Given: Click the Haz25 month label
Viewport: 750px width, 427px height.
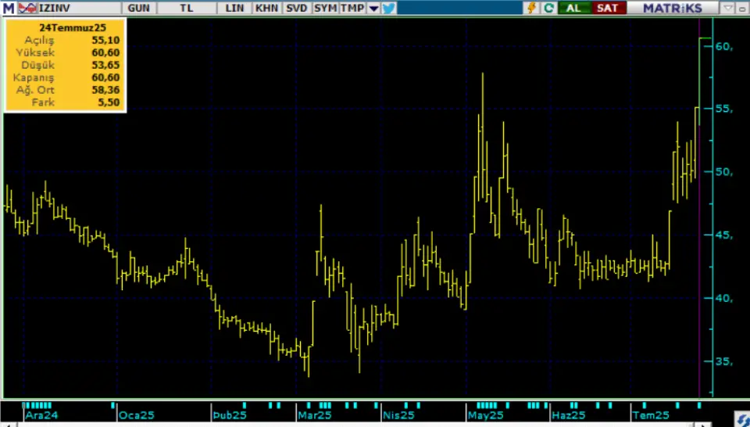Looking at the screenshot, I should coord(568,415).
